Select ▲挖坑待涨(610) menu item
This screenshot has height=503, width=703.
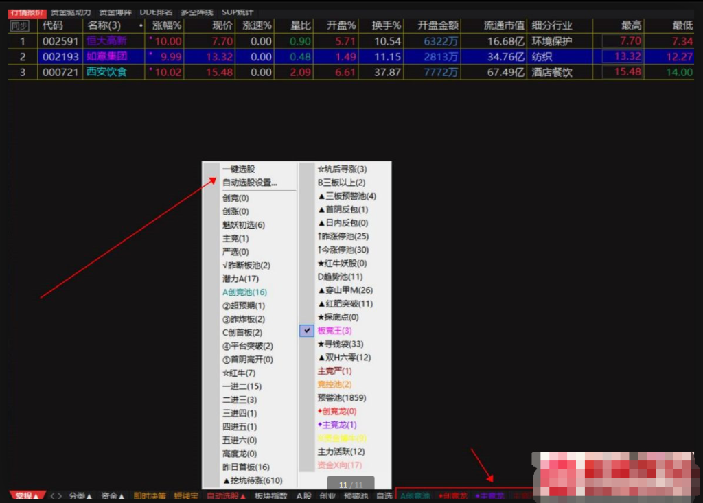[252, 480]
